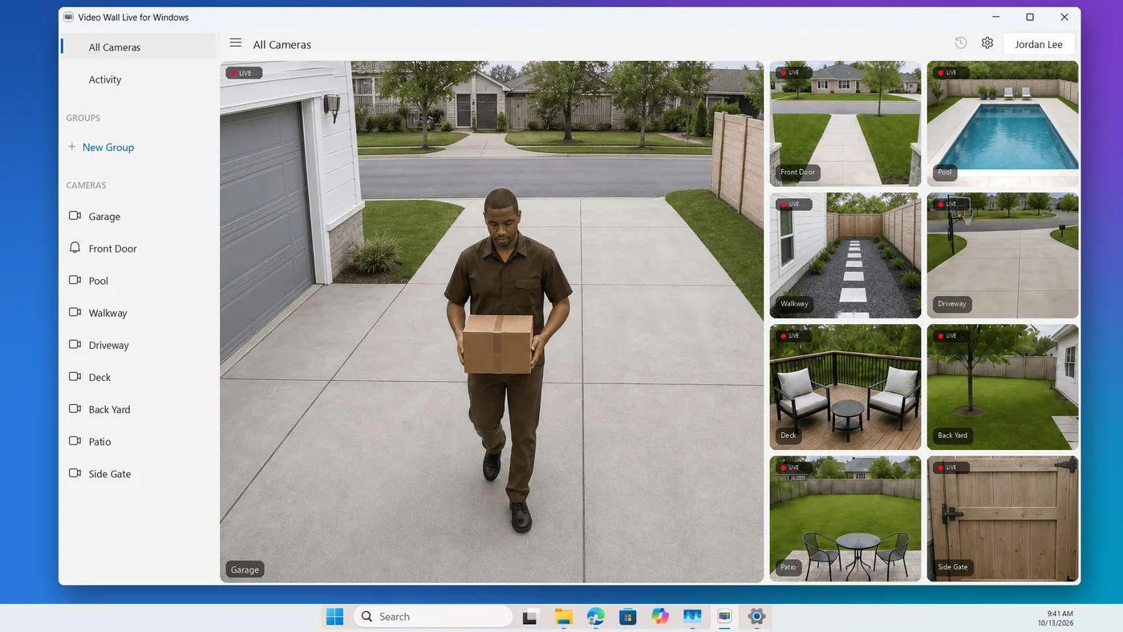Image resolution: width=1123 pixels, height=632 pixels.
Task: Open Copilot from the taskbar
Action: pyautogui.click(x=660, y=616)
